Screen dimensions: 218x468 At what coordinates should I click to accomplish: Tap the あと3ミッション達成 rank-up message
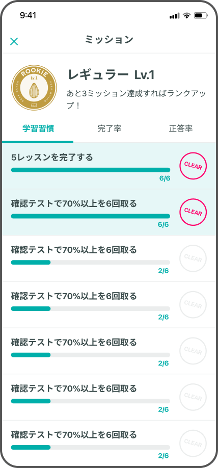pos(137,99)
